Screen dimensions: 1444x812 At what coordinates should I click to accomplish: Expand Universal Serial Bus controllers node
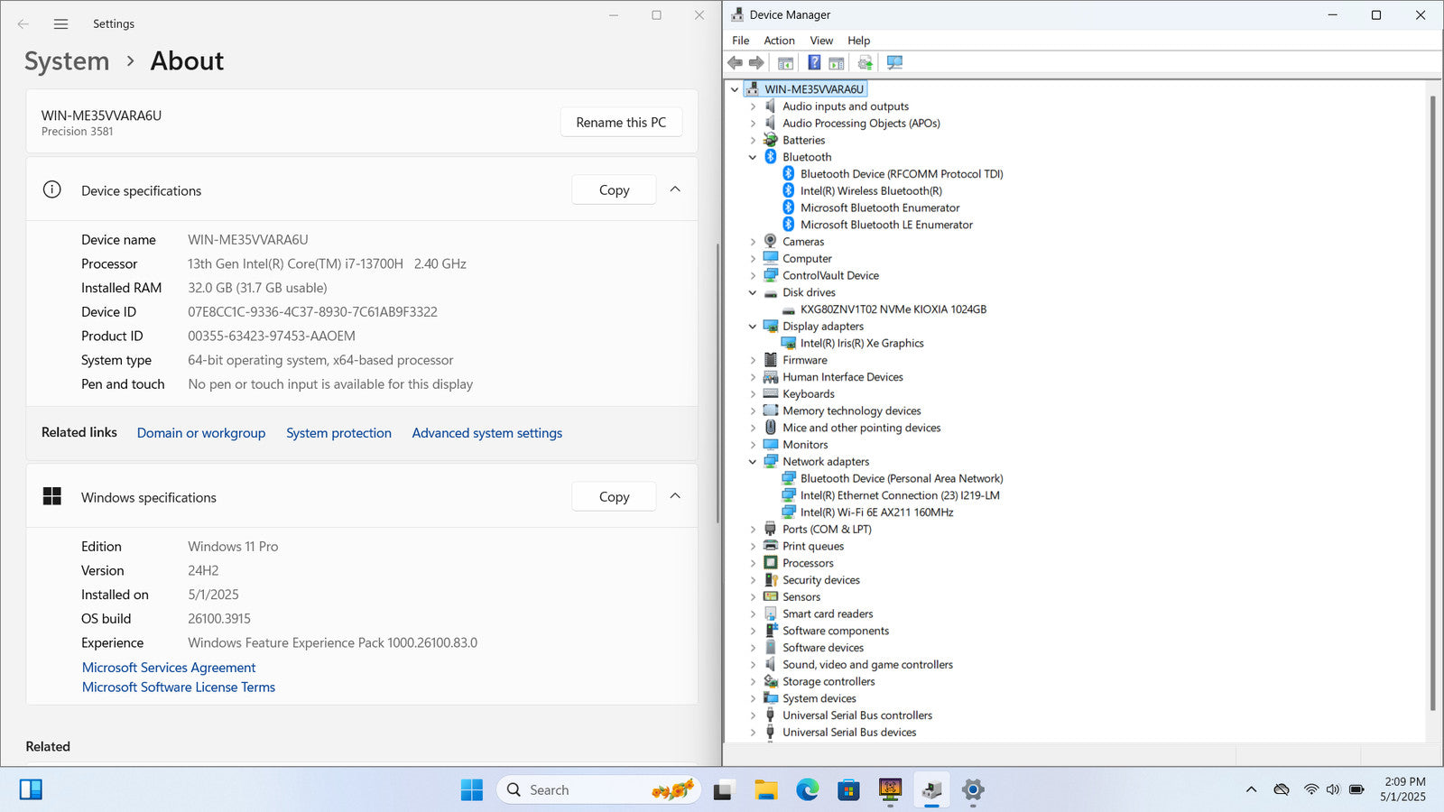[x=753, y=715]
